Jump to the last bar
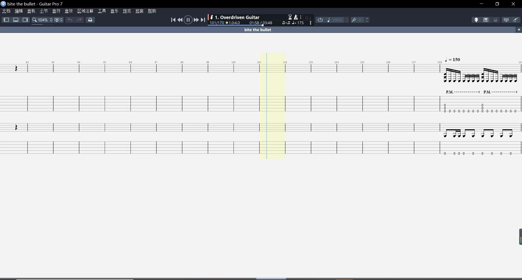Image resolution: width=522 pixels, height=280 pixels. click(203, 20)
